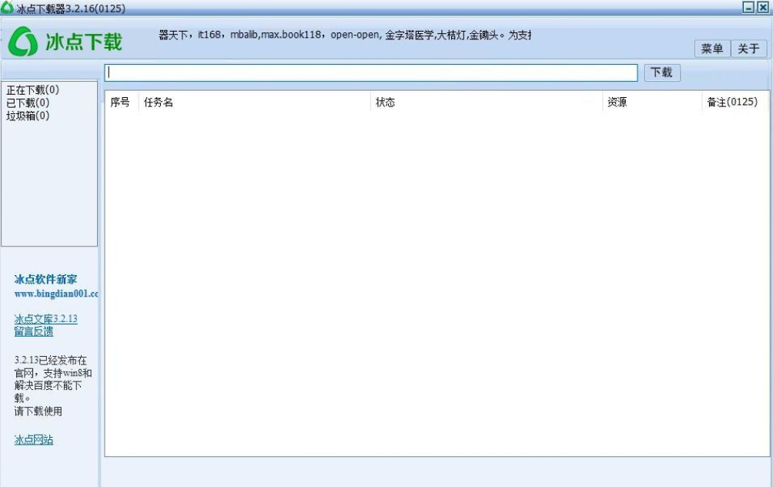Screen dimensions: 773x487
Task: Sort by the 序号 column header
Action: point(120,102)
